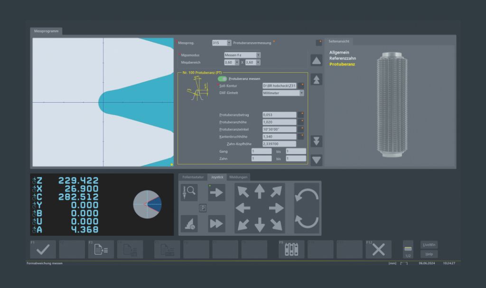Switch to the Folientastatur tab
This screenshot has height=288, width=486.
(193, 177)
